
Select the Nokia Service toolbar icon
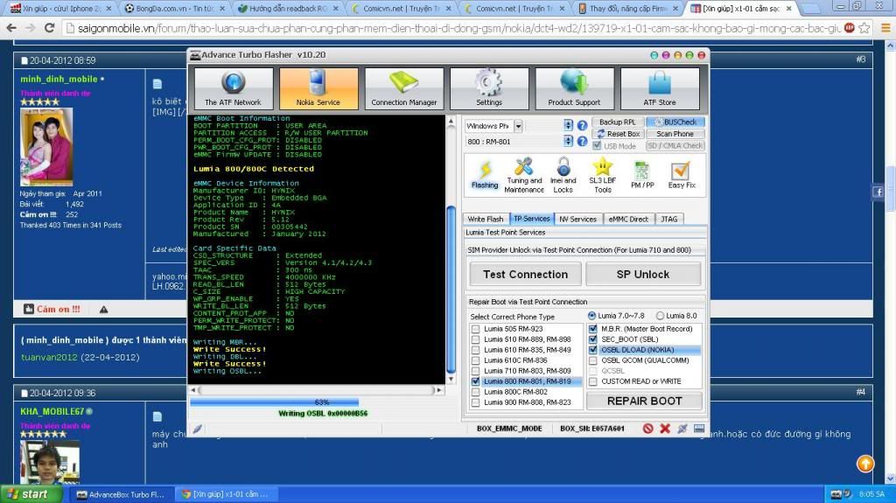click(x=318, y=88)
